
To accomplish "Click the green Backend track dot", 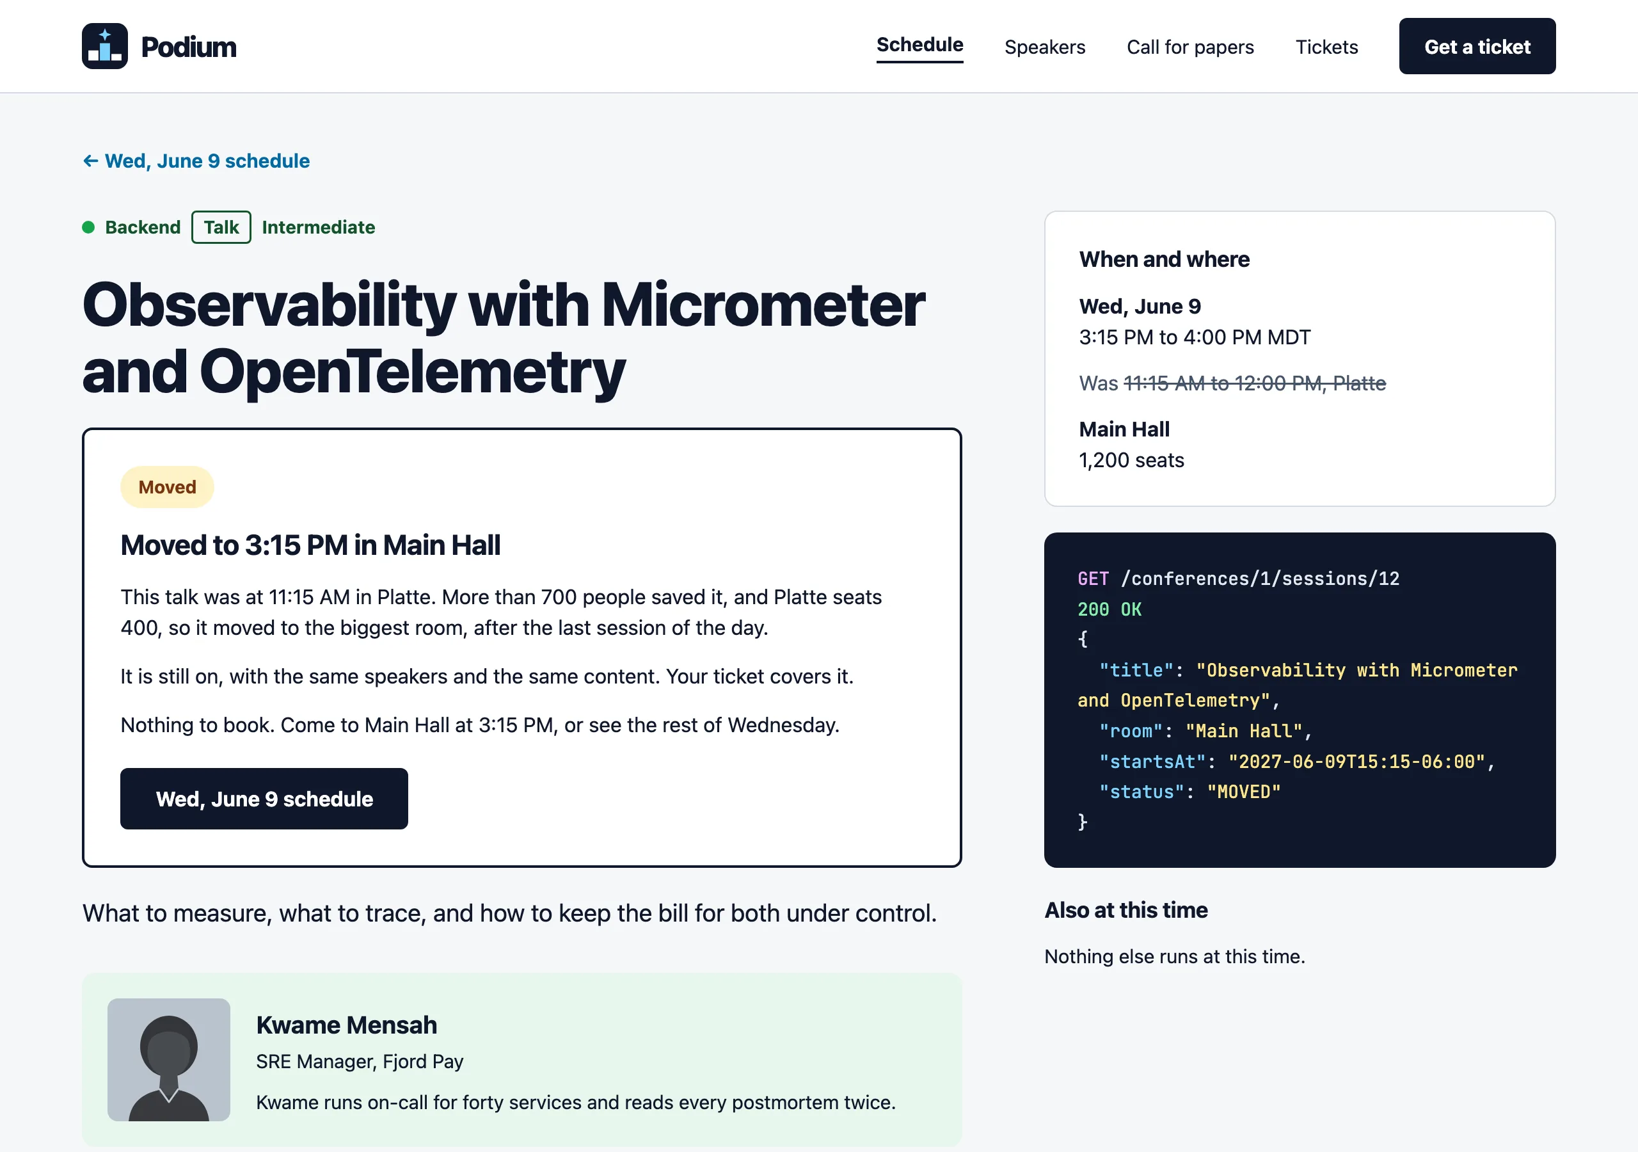I will point(88,228).
